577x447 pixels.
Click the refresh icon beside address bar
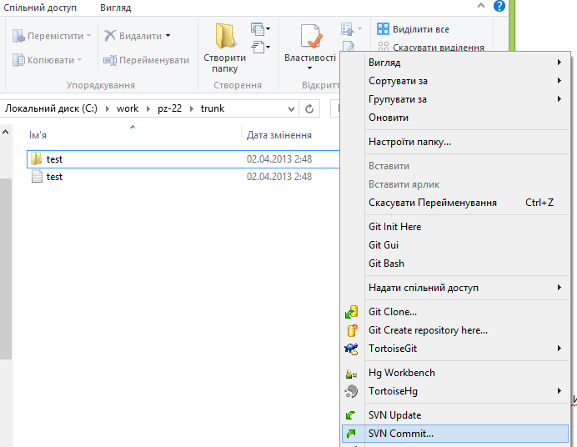coord(309,108)
